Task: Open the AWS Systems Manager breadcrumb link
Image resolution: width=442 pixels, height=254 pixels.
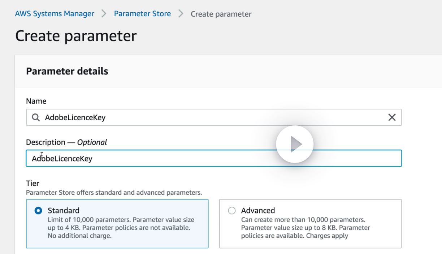Action: click(55, 14)
